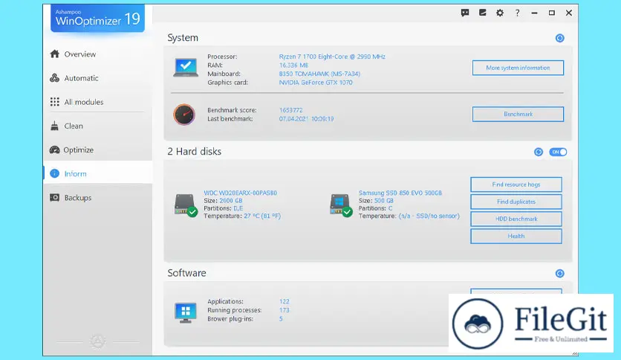
Task: Click the Software monitor Windows icon
Action: coord(186,313)
